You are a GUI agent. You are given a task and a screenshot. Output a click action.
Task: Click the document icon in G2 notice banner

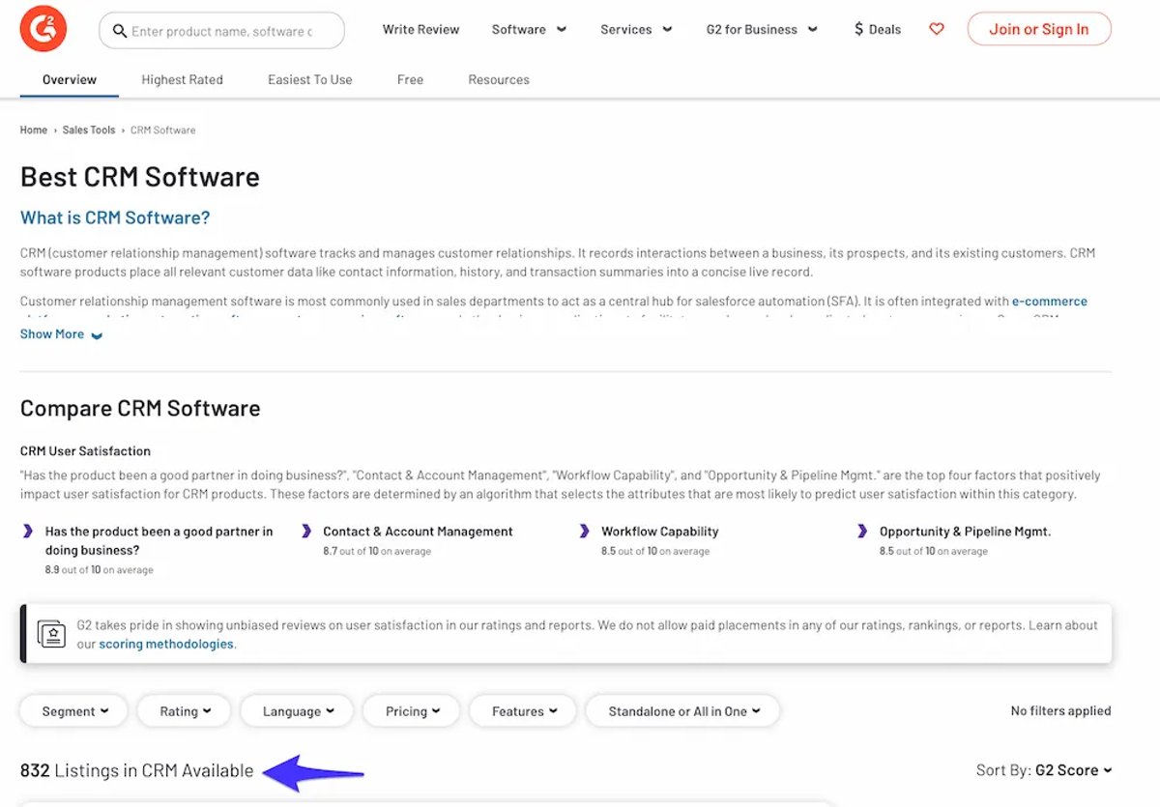click(x=51, y=633)
